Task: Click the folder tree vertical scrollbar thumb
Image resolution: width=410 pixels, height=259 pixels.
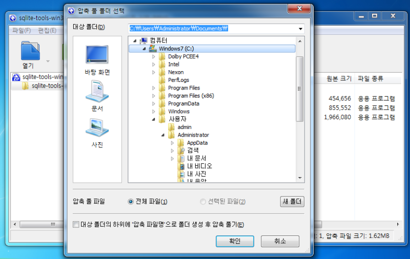Action: pos(300,89)
